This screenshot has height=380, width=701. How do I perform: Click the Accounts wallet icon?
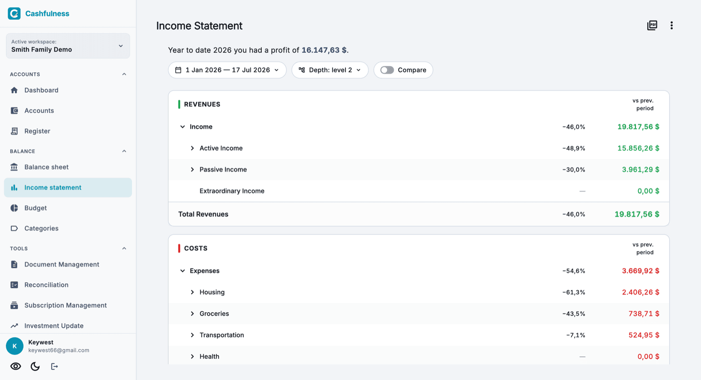click(14, 111)
